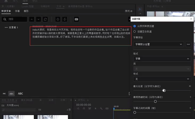The height and width of the screenshot is (119, 195).
Task: Switch to the 图形 tab
Action: pyautogui.click(x=26, y=11)
